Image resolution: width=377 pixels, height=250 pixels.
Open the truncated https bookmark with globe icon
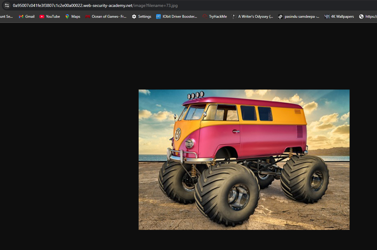[368, 17]
